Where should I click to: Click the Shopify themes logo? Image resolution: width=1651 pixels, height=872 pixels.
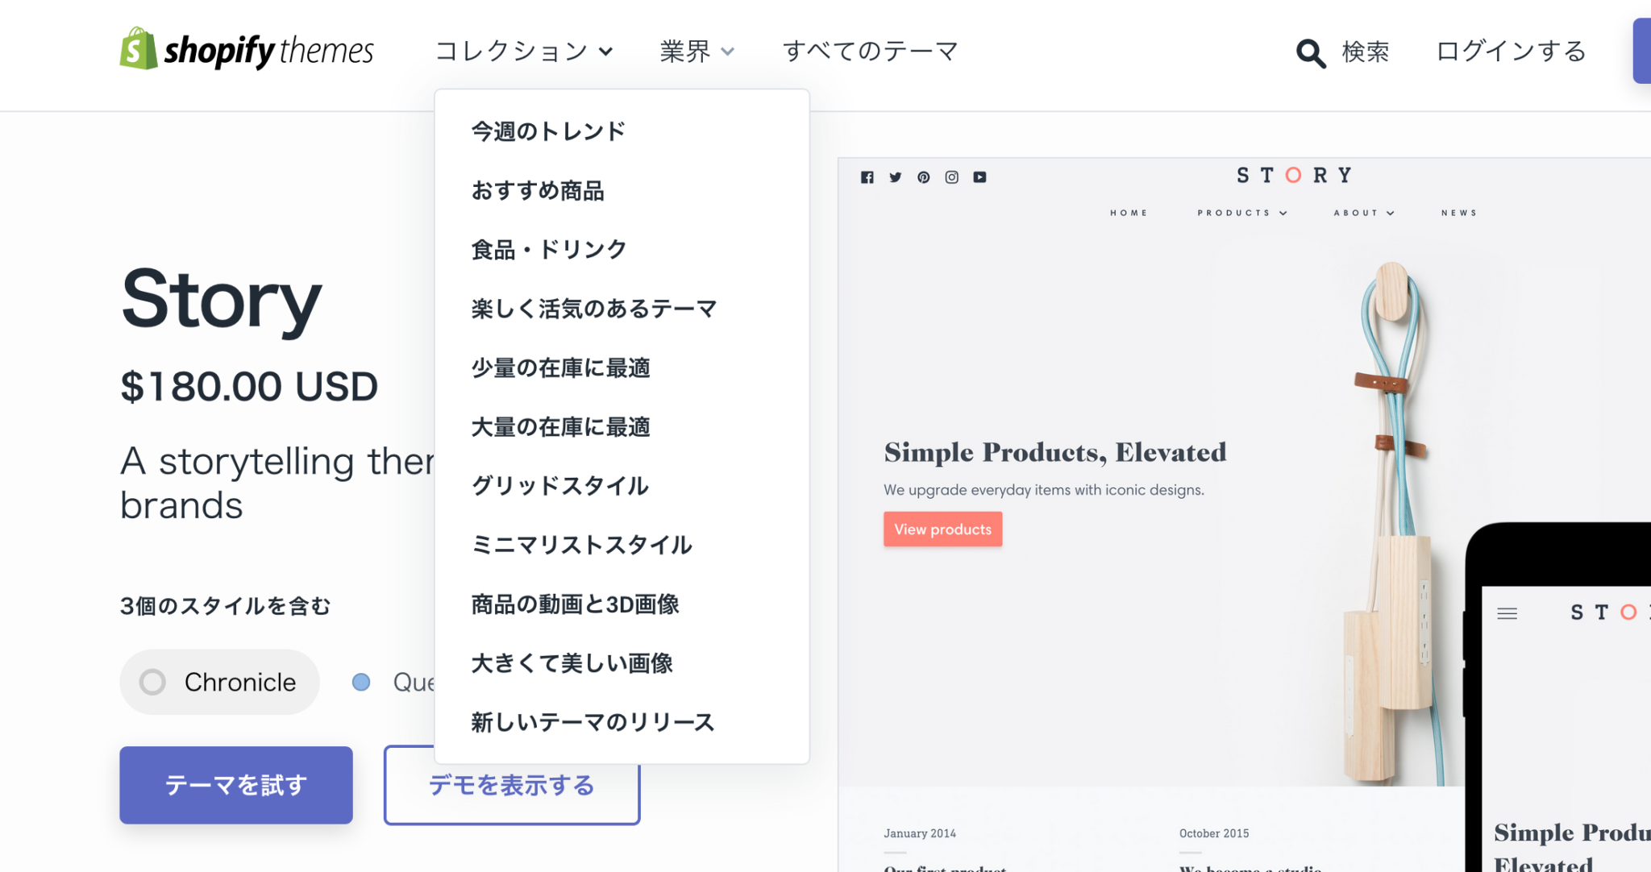pyautogui.click(x=246, y=50)
